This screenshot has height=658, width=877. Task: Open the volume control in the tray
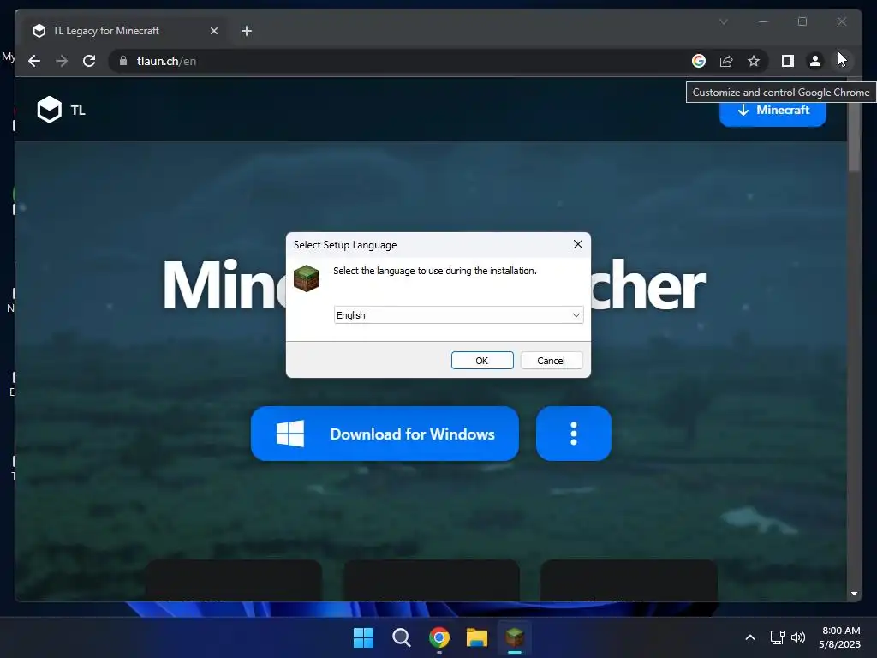(798, 637)
